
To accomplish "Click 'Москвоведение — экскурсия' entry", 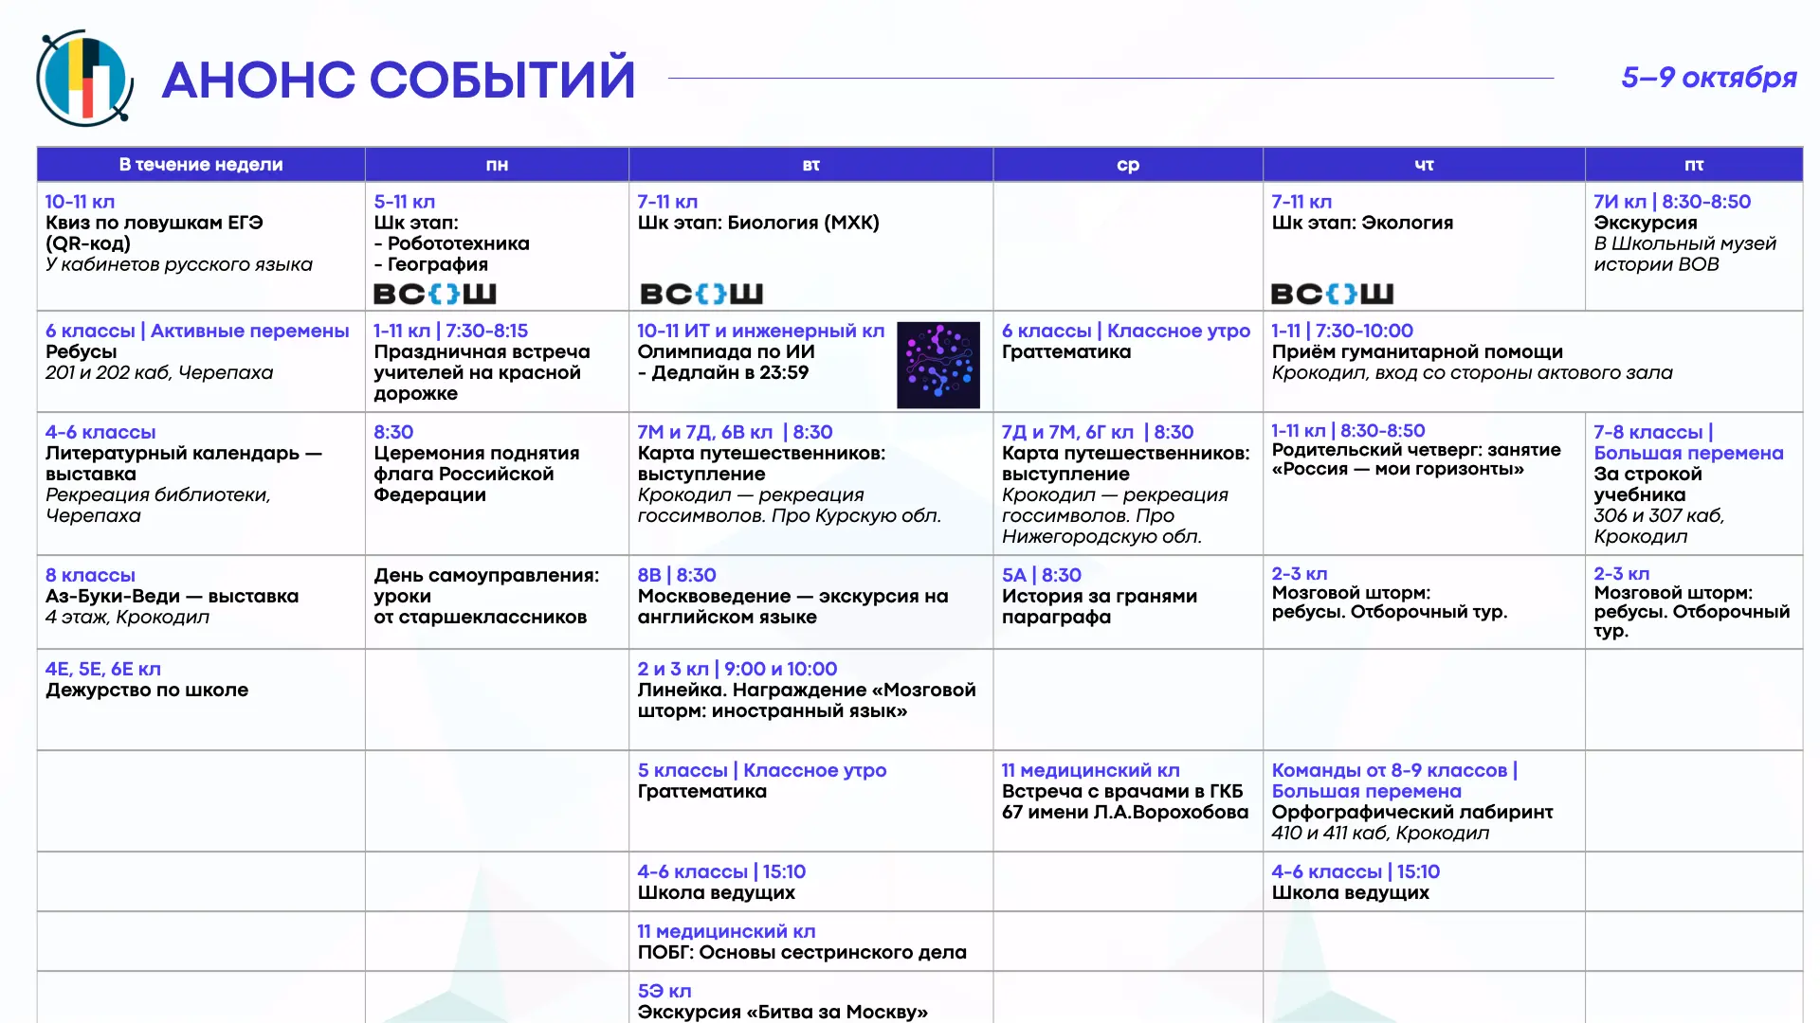I will pos(792,606).
